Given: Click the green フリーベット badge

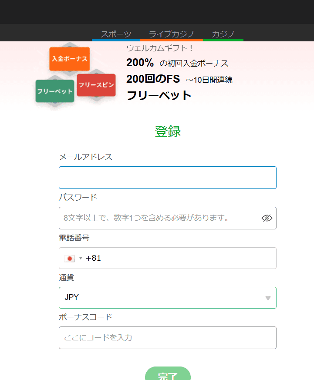Looking at the screenshot, I should [55, 91].
